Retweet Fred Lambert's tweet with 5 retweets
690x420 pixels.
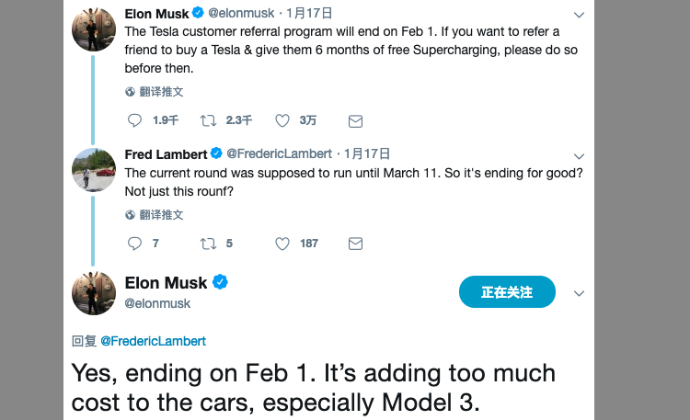pos(208,244)
